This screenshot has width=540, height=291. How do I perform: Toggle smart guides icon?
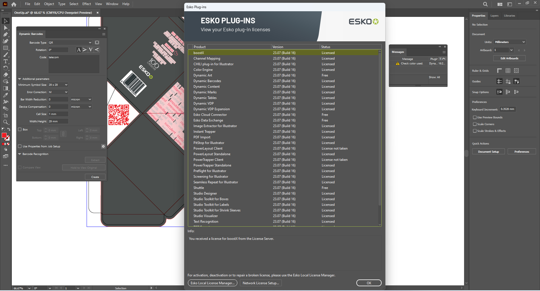click(516, 82)
